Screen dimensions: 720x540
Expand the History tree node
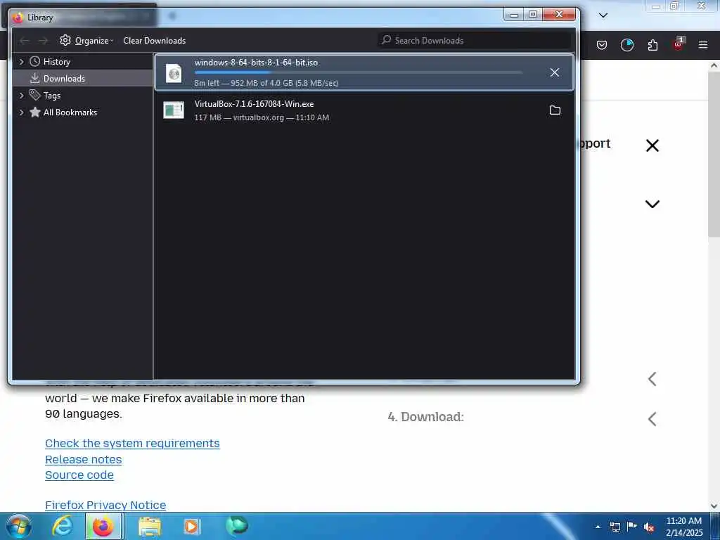pyautogui.click(x=21, y=62)
